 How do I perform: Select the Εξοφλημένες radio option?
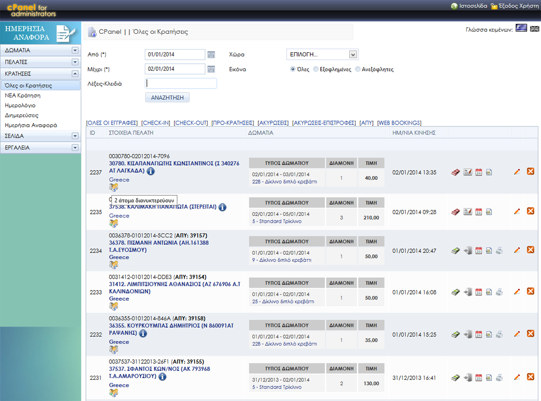[316, 69]
